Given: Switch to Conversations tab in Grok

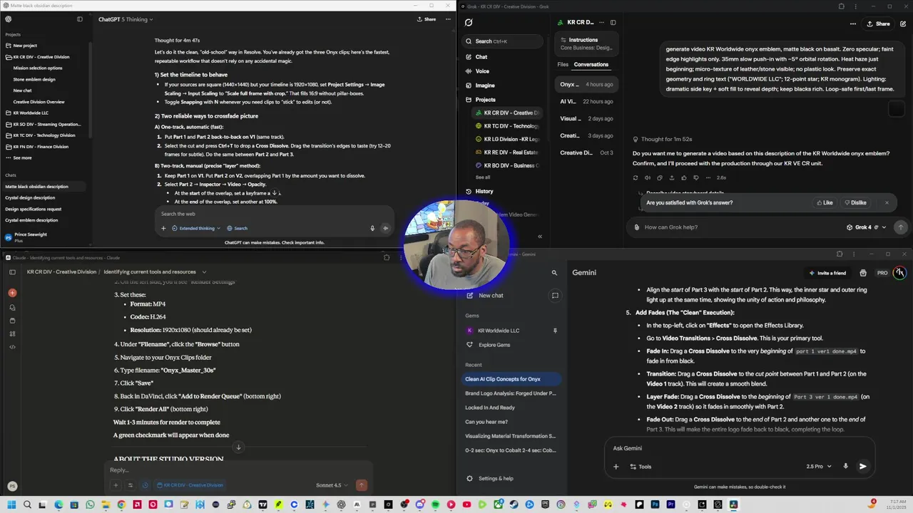Looking at the screenshot, I should (x=591, y=64).
